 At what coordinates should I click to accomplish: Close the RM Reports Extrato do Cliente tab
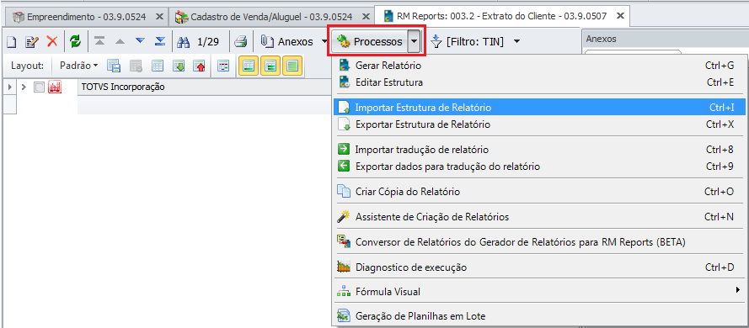pos(620,16)
